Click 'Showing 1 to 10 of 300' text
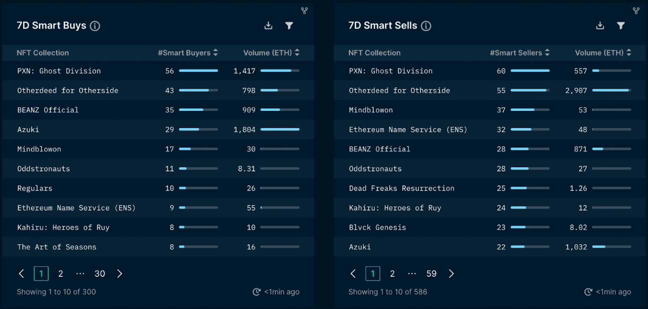 click(56, 292)
